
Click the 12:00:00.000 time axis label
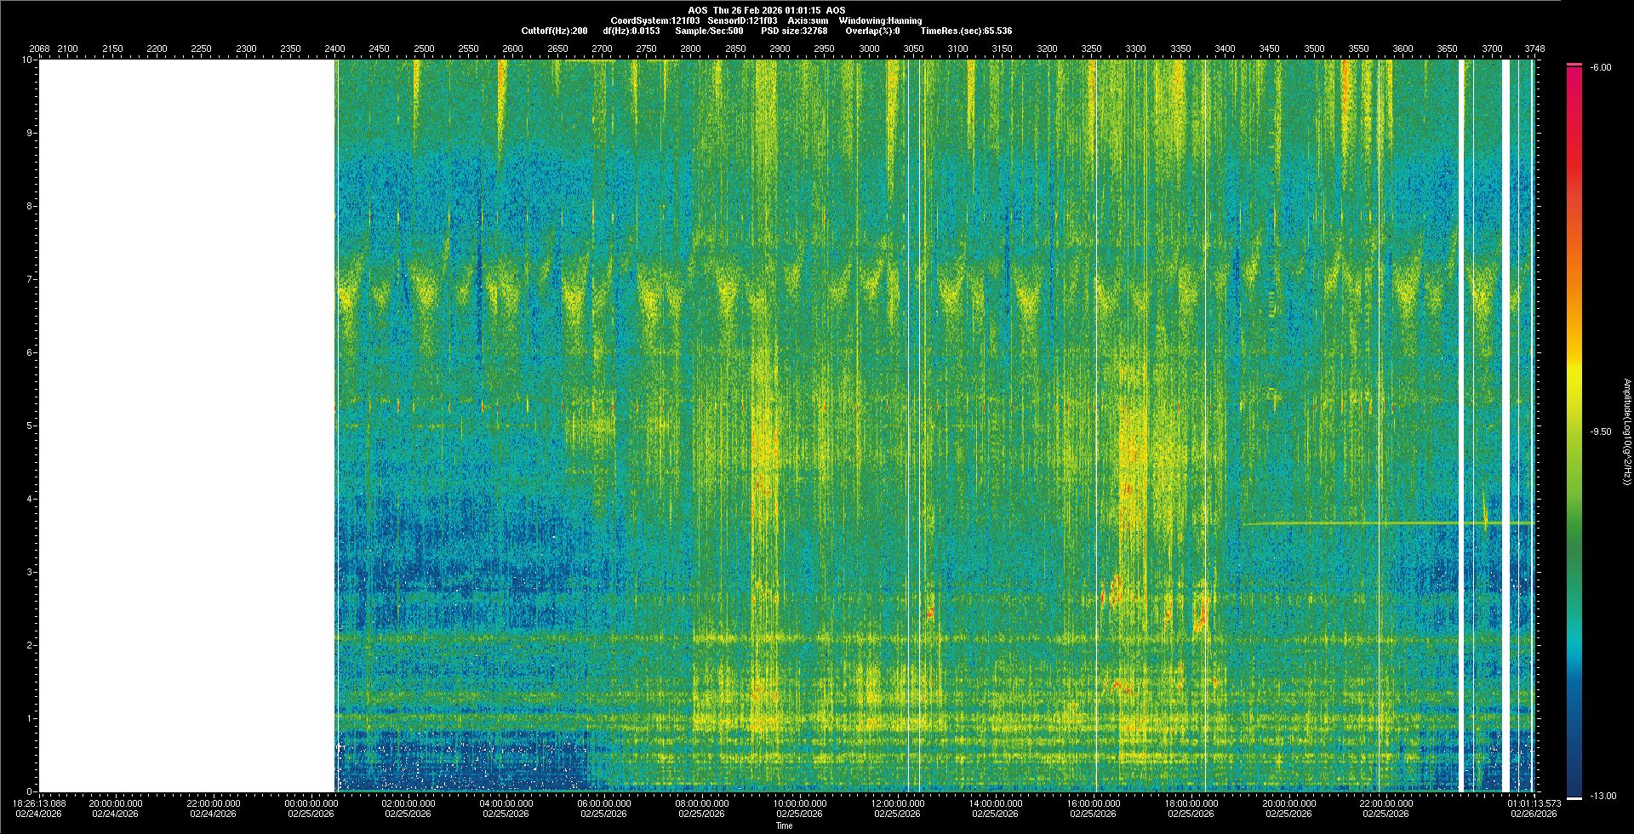point(898,803)
